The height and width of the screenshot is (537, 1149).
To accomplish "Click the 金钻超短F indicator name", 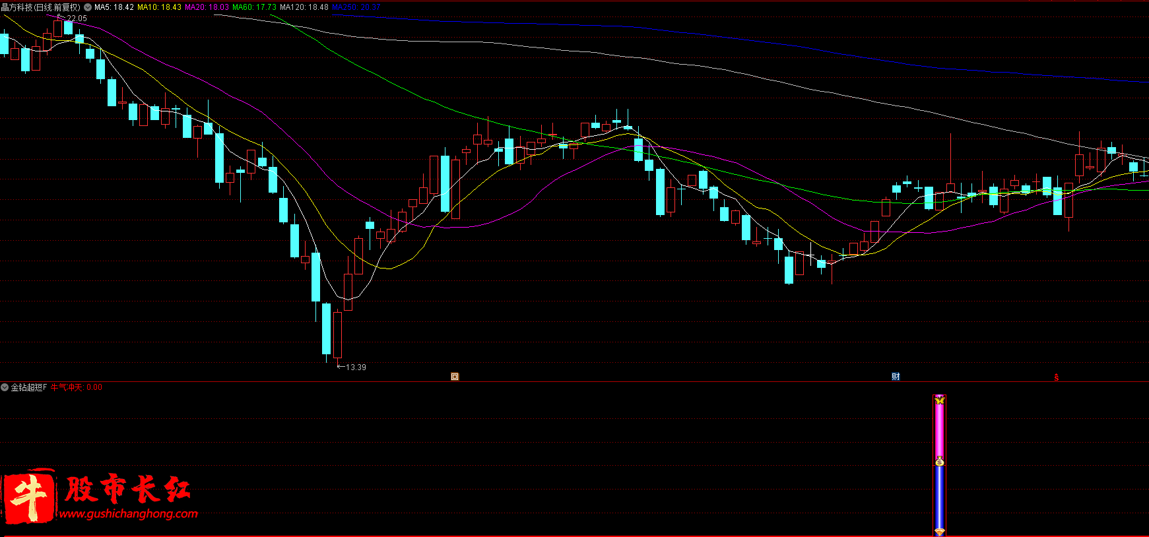I will tap(29, 387).
